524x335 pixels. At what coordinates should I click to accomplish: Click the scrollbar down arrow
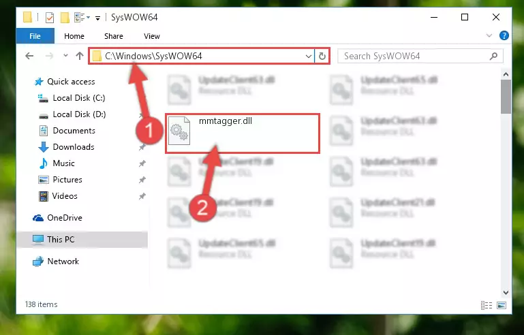coord(506,293)
